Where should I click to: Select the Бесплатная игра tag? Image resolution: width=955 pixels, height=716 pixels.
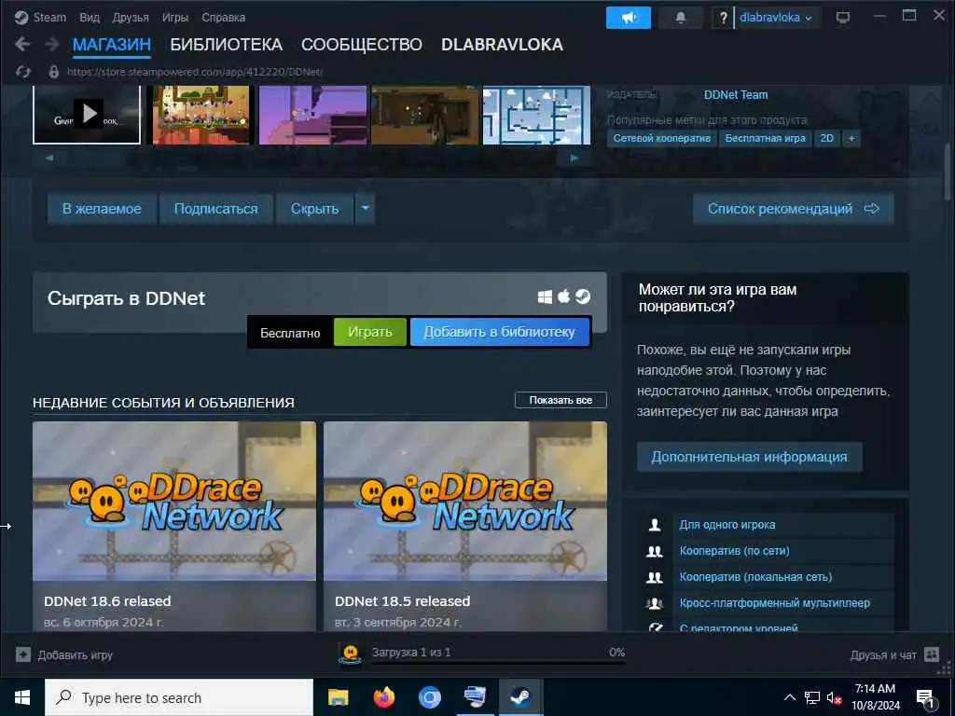tap(765, 138)
